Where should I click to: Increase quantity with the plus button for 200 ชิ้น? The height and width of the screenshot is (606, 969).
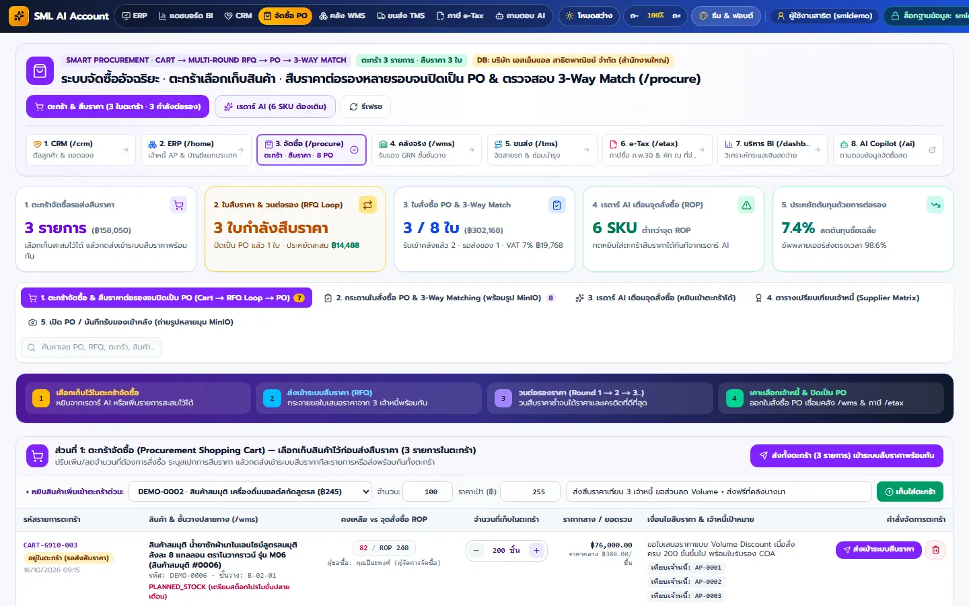tap(536, 551)
